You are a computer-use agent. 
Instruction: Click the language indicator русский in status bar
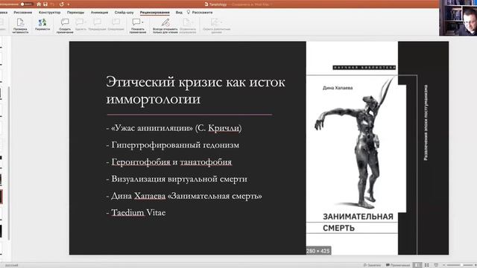click(12, 265)
